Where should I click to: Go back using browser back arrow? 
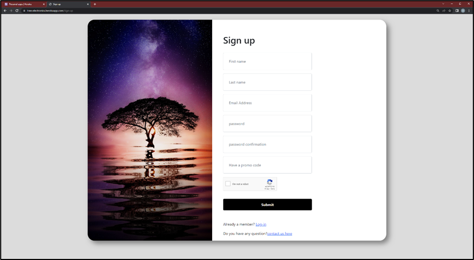point(5,11)
